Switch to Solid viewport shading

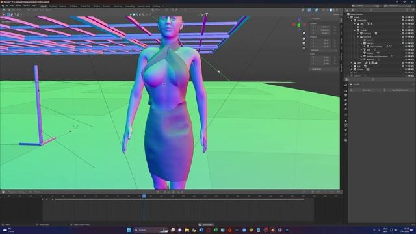coord(331,10)
